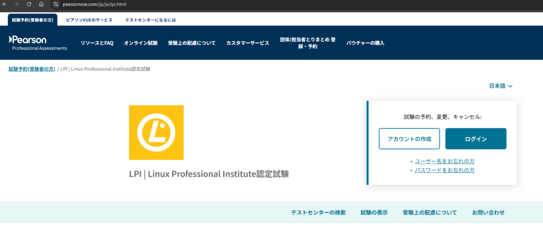Click the アカウントの作成 button
The height and width of the screenshot is (233, 543).
(409, 139)
